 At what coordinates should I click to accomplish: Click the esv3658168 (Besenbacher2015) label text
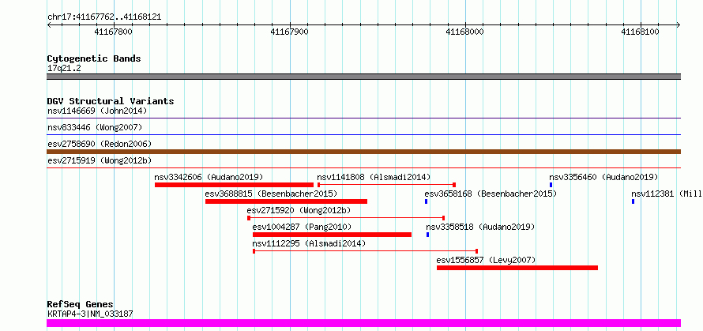click(x=491, y=194)
